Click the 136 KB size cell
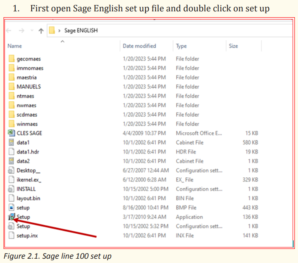298x263 pixels. tap(251, 217)
